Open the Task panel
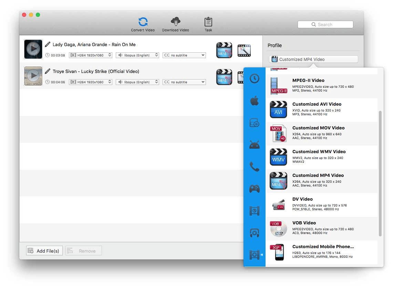Screen dimensions: 394x287 point(208,23)
